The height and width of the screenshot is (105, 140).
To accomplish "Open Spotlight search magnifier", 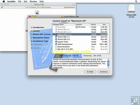I will point(136,1).
